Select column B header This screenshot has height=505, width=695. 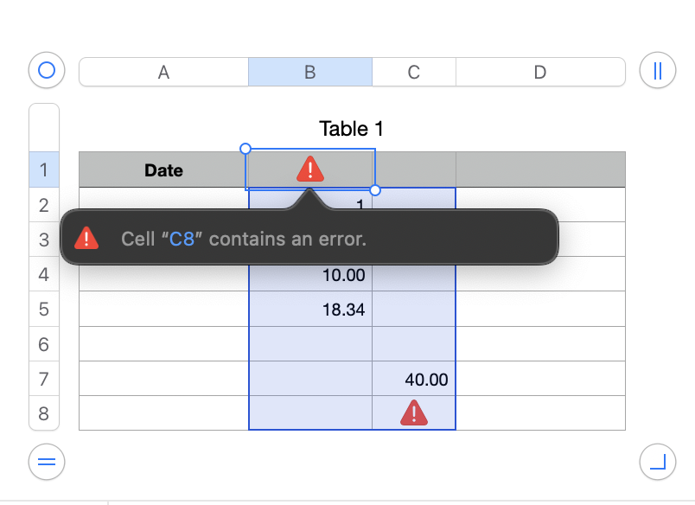[310, 73]
